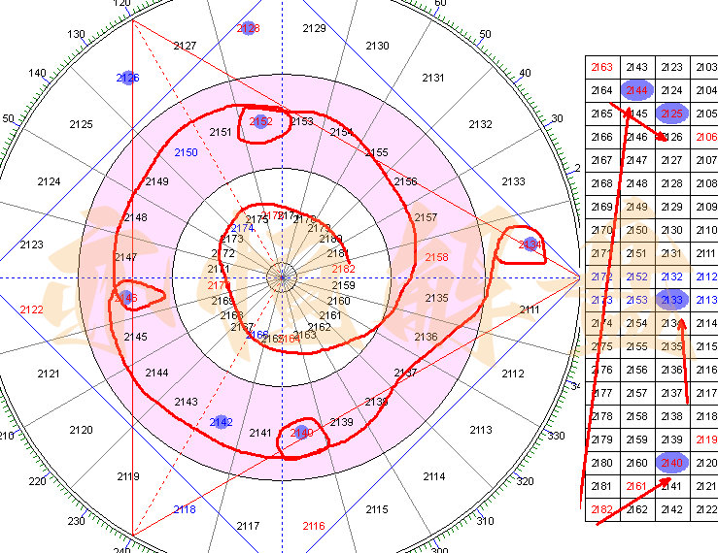Click highlighted 2133 cell in the table
Screen dimensions: 718x553
[x=671, y=300]
